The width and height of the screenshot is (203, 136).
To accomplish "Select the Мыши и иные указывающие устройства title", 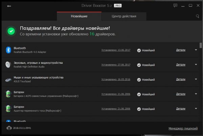I will click(39, 78).
